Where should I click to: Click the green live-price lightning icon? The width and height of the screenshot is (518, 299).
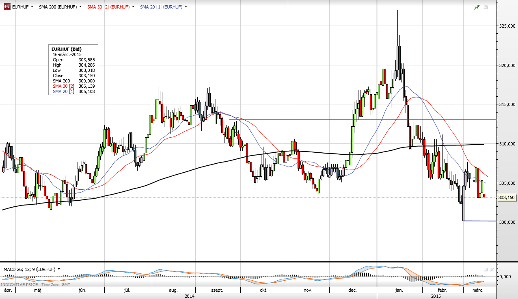point(477,7)
